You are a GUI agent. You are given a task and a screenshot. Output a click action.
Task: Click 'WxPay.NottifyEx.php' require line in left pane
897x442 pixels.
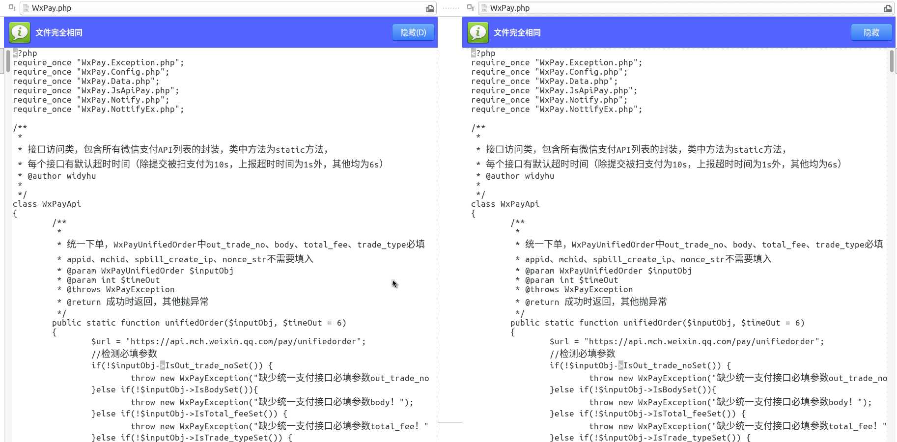[x=98, y=109]
